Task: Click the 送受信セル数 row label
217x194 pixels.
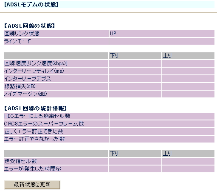Action: click(20, 161)
